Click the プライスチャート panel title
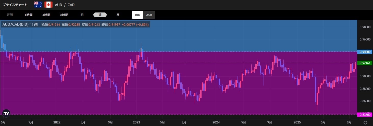373x126 pixels. coord(15,5)
